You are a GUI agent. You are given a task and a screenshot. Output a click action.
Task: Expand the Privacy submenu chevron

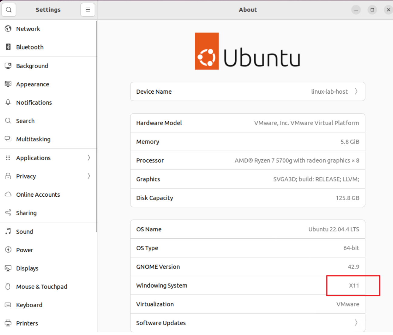(89, 176)
